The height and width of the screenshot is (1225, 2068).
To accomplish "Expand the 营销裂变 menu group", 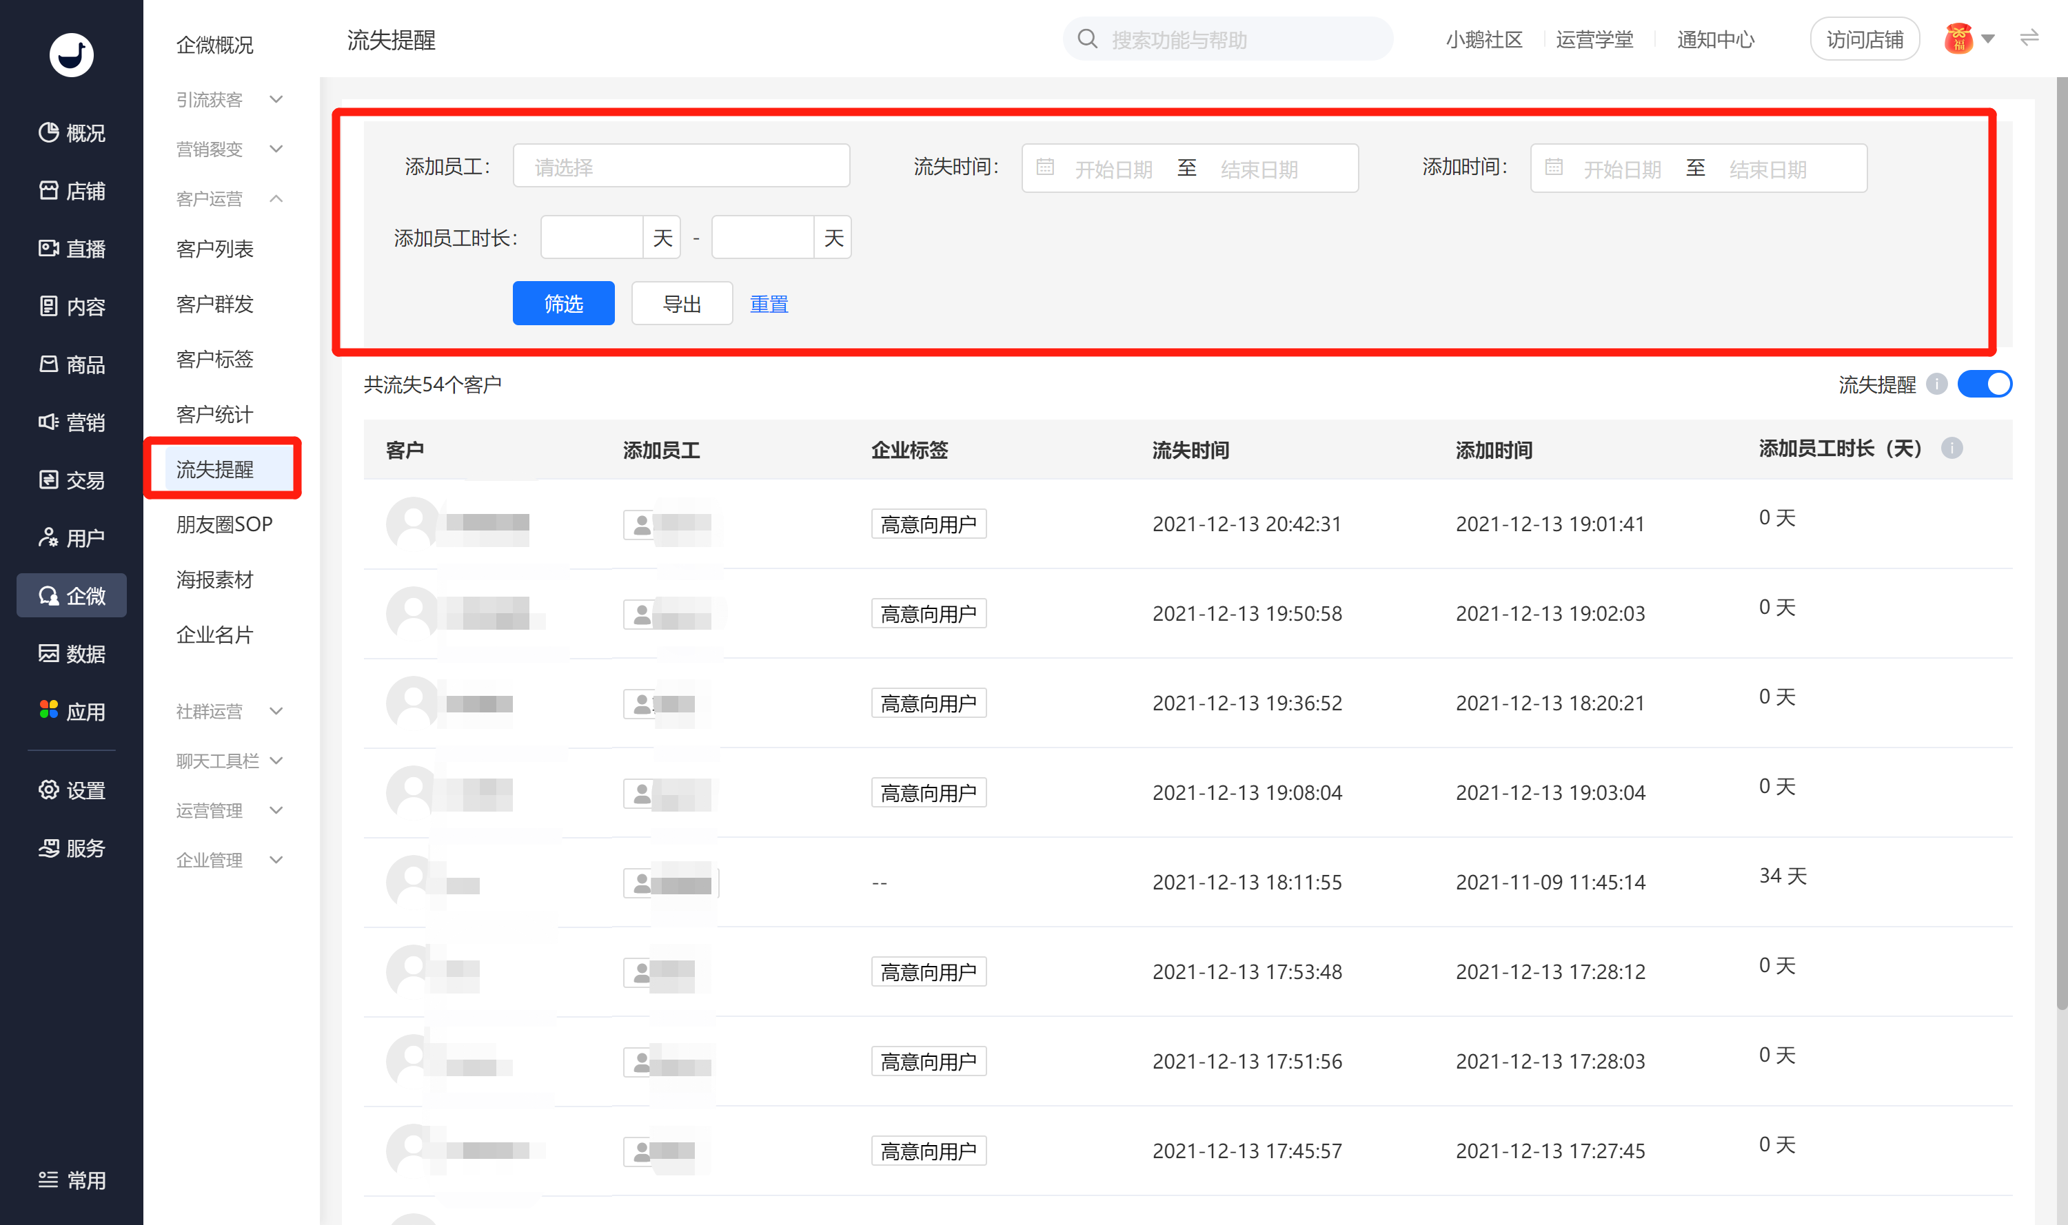I will point(230,150).
